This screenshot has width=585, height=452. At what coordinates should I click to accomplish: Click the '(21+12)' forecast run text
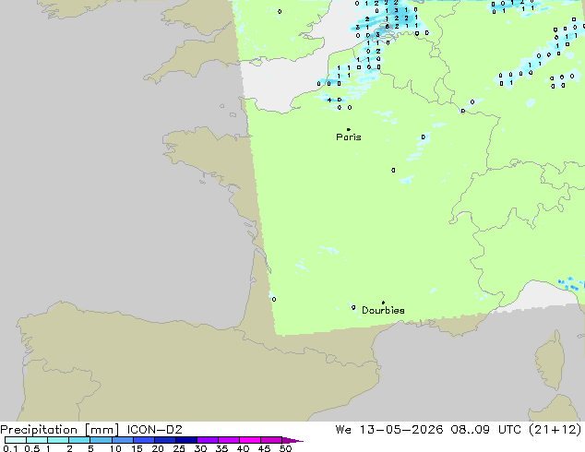pyautogui.click(x=555, y=430)
